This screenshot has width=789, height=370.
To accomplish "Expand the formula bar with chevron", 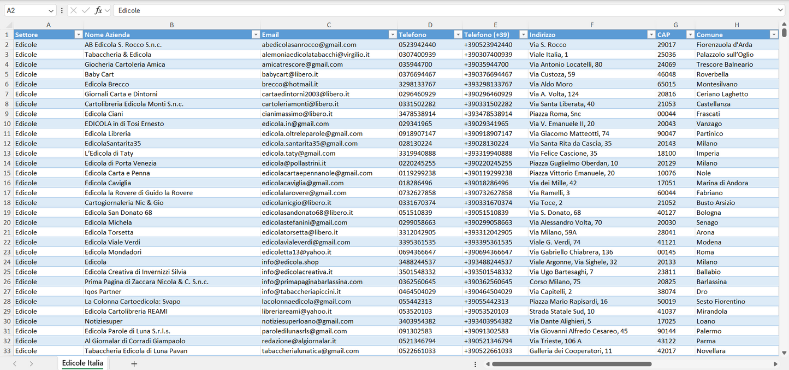I will [x=780, y=10].
